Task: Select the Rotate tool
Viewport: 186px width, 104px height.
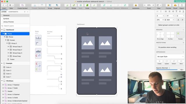Action: pos(74,5)
